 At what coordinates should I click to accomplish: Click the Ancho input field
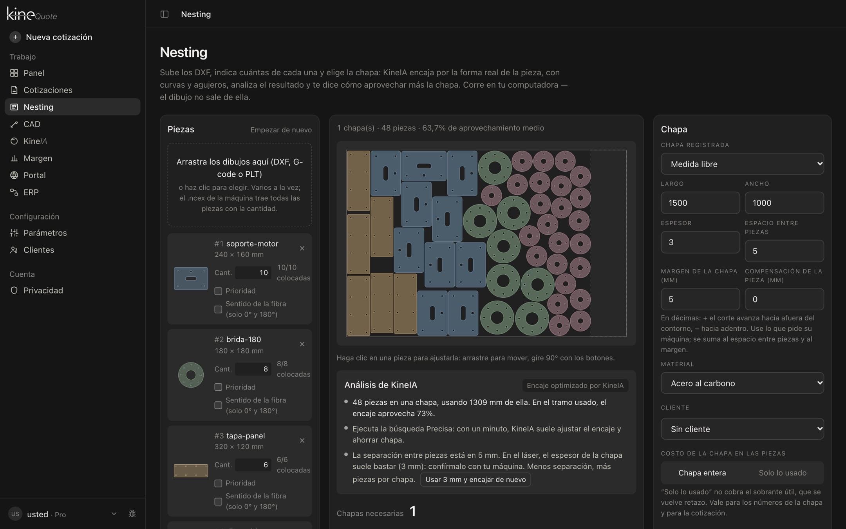(x=784, y=203)
